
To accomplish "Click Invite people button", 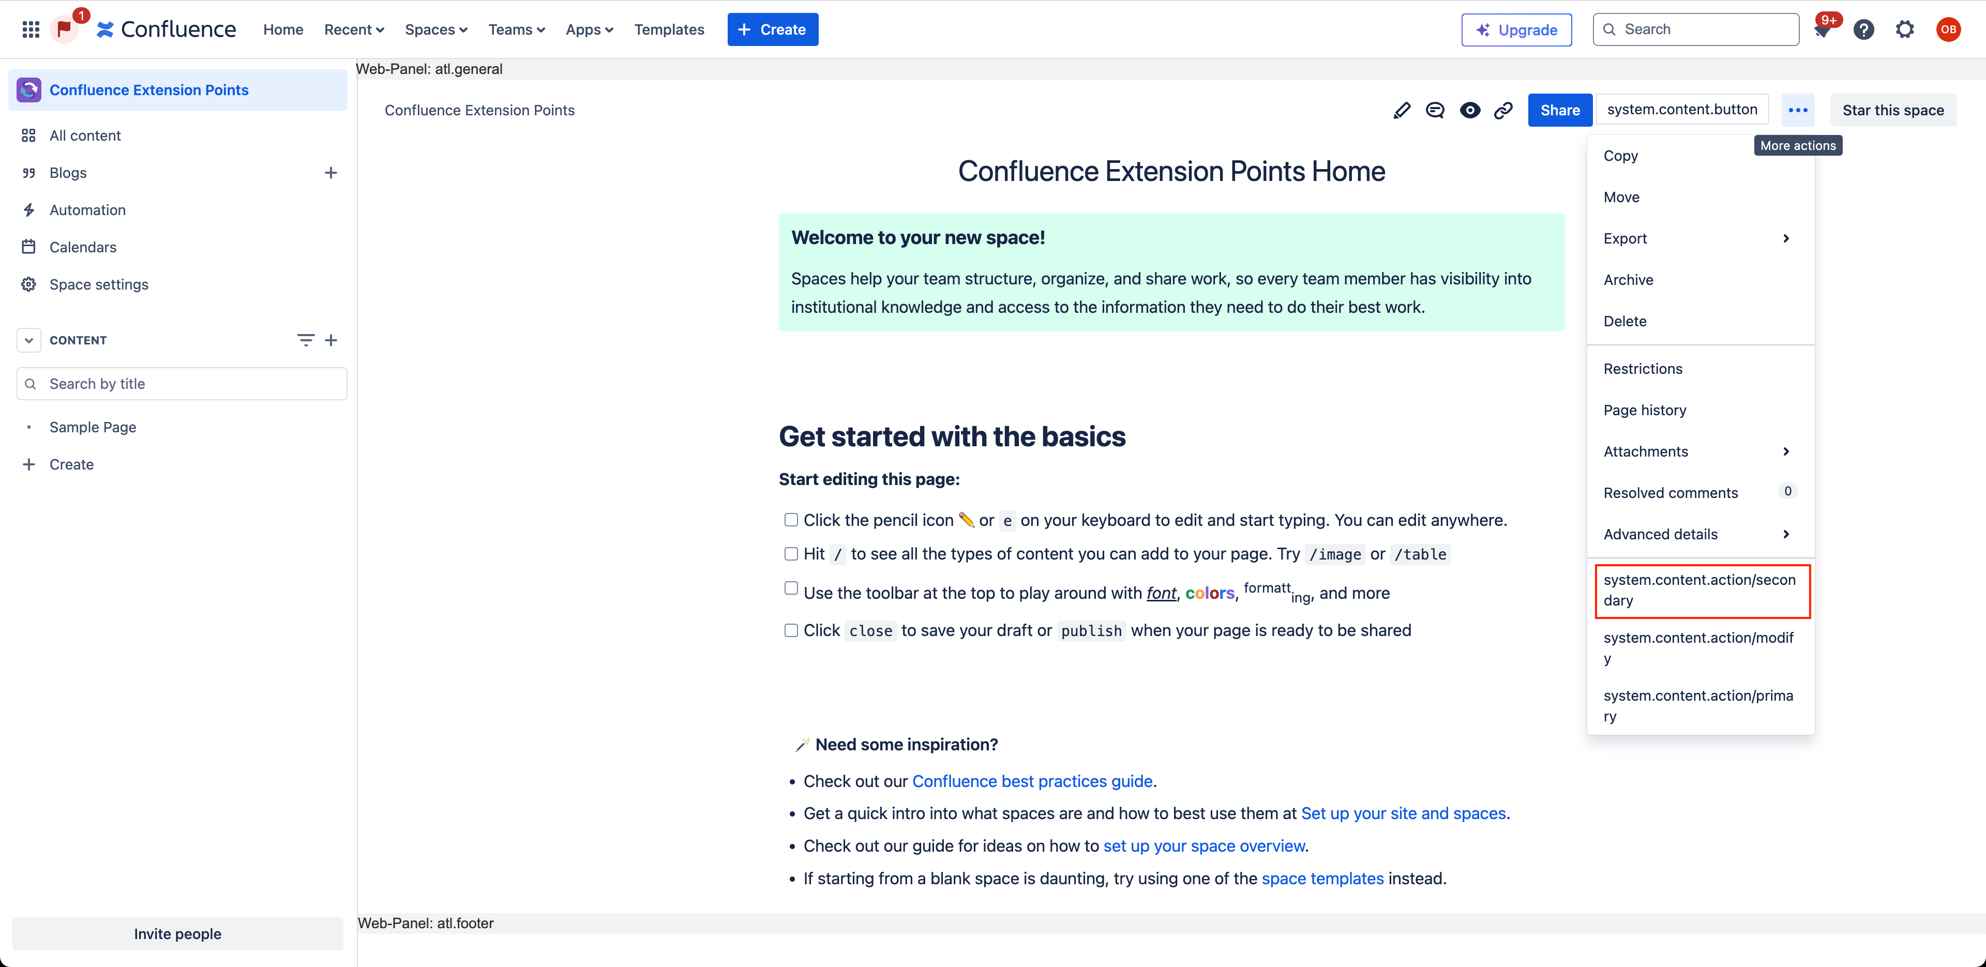I will [x=177, y=934].
